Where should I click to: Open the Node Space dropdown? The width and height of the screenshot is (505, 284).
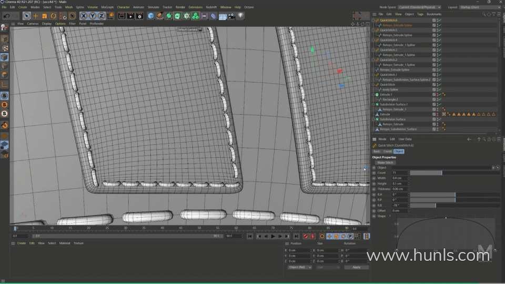[419, 7]
